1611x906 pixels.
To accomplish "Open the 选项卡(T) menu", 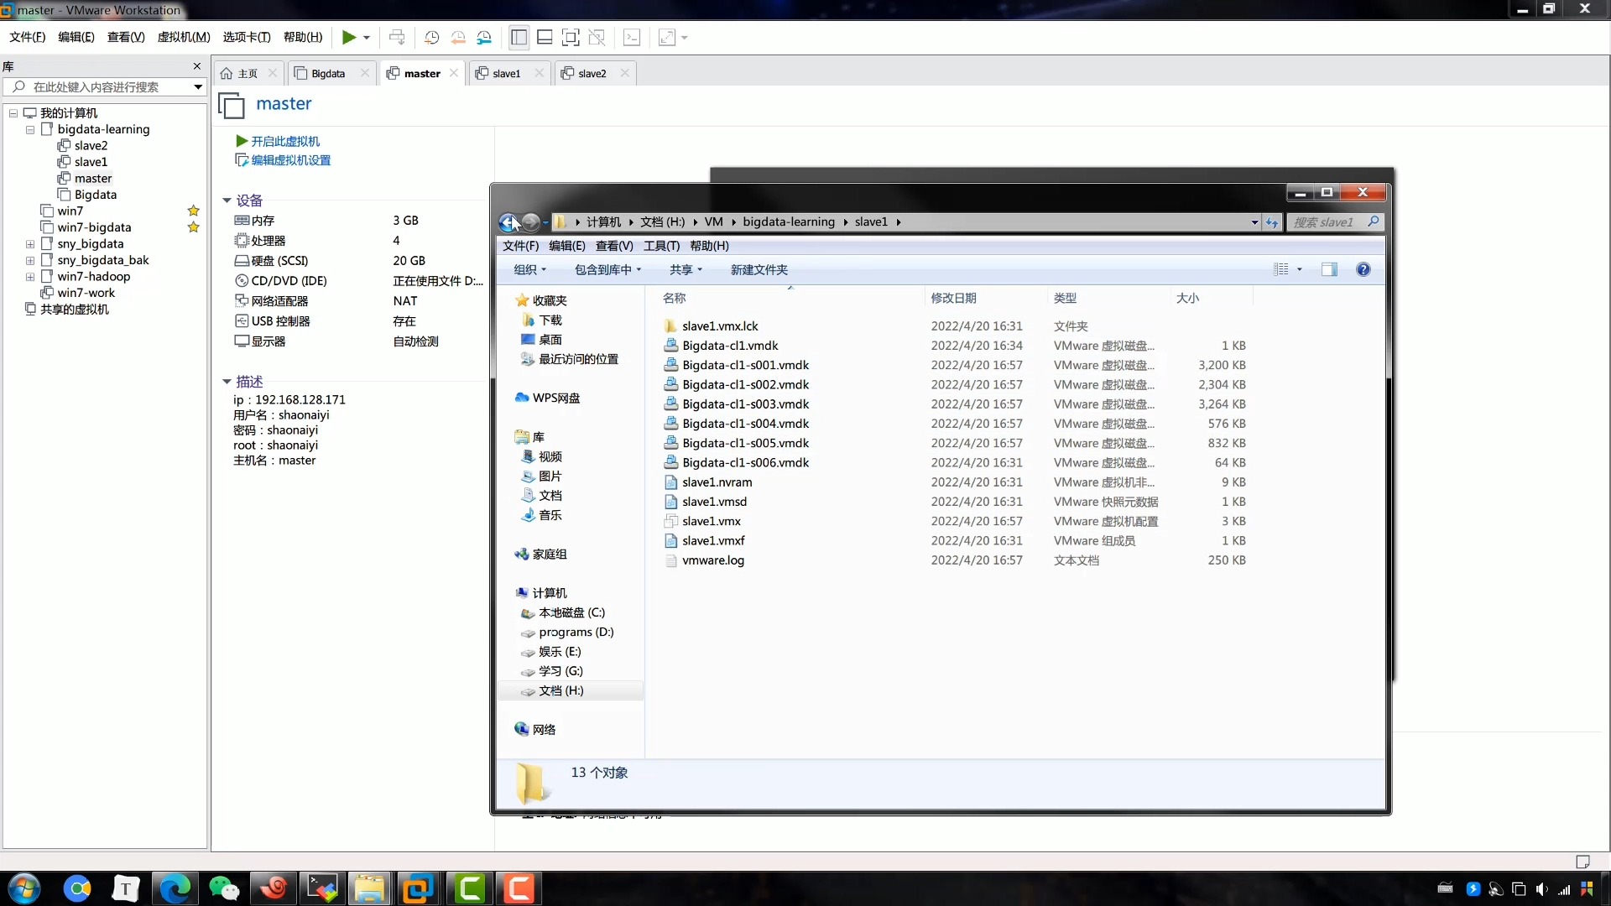I will click(247, 37).
